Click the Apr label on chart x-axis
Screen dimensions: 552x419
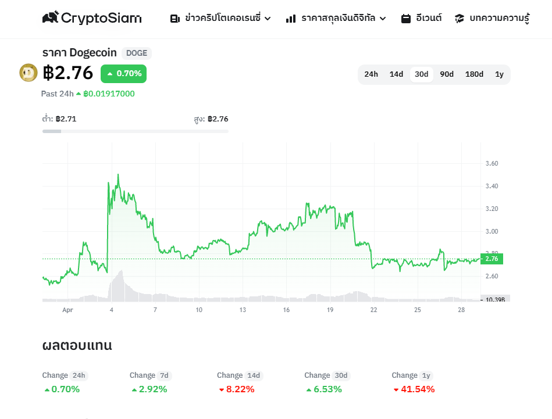point(67,310)
